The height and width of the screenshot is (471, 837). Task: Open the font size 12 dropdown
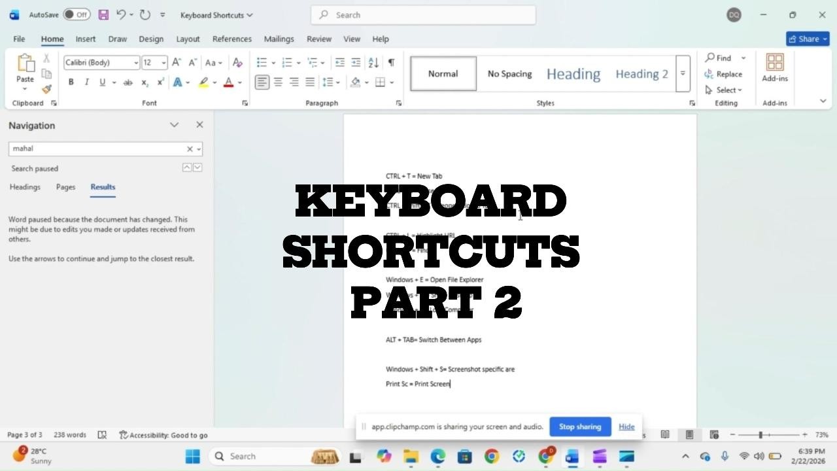163,63
